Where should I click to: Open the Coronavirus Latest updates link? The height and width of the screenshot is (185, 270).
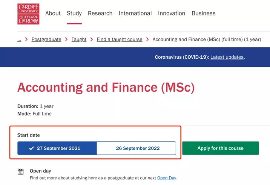tap(227, 57)
